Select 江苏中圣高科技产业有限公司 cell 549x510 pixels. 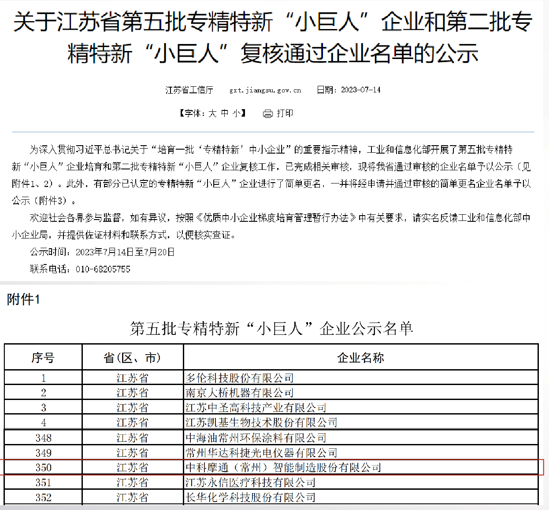point(361,407)
